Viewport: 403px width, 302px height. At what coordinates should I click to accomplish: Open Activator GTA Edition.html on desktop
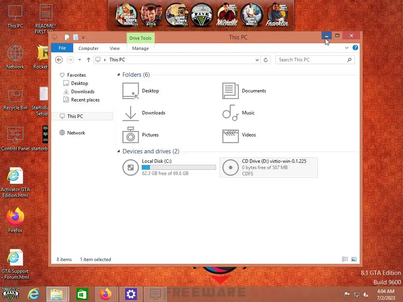pos(15,182)
